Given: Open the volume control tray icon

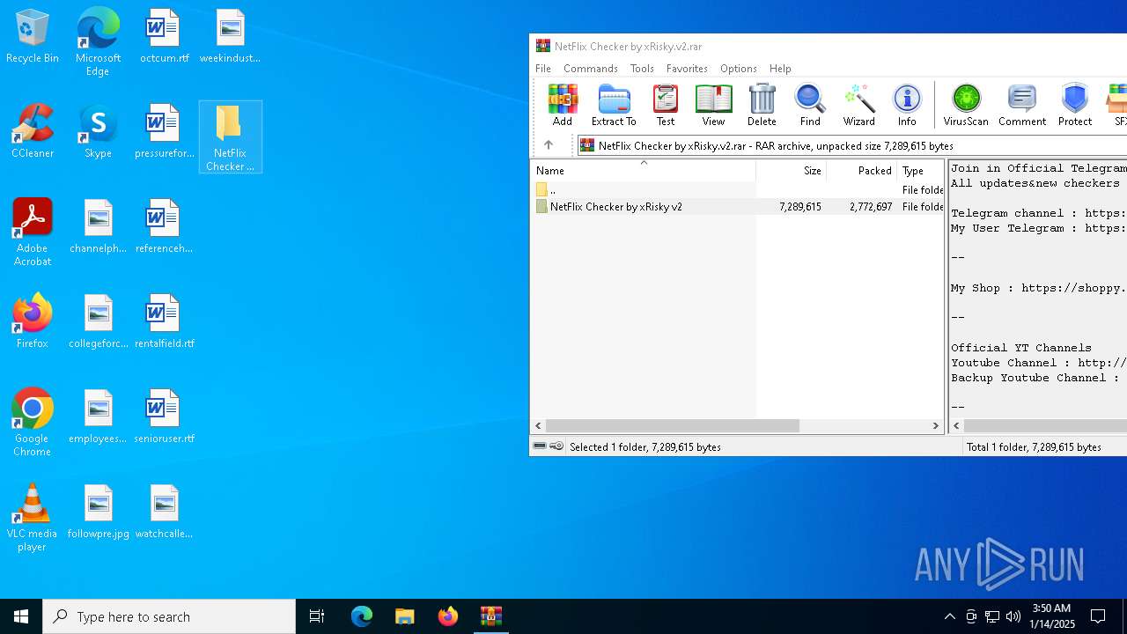Looking at the screenshot, I should point(1013,616).
